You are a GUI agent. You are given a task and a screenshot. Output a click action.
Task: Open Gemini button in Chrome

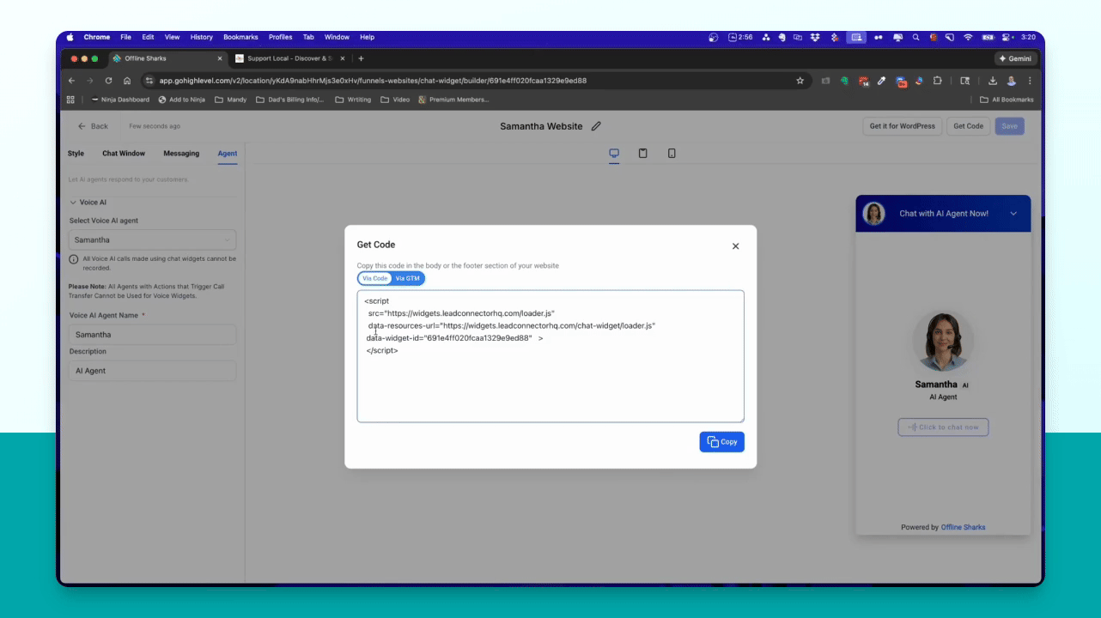tap(1016, 58)
